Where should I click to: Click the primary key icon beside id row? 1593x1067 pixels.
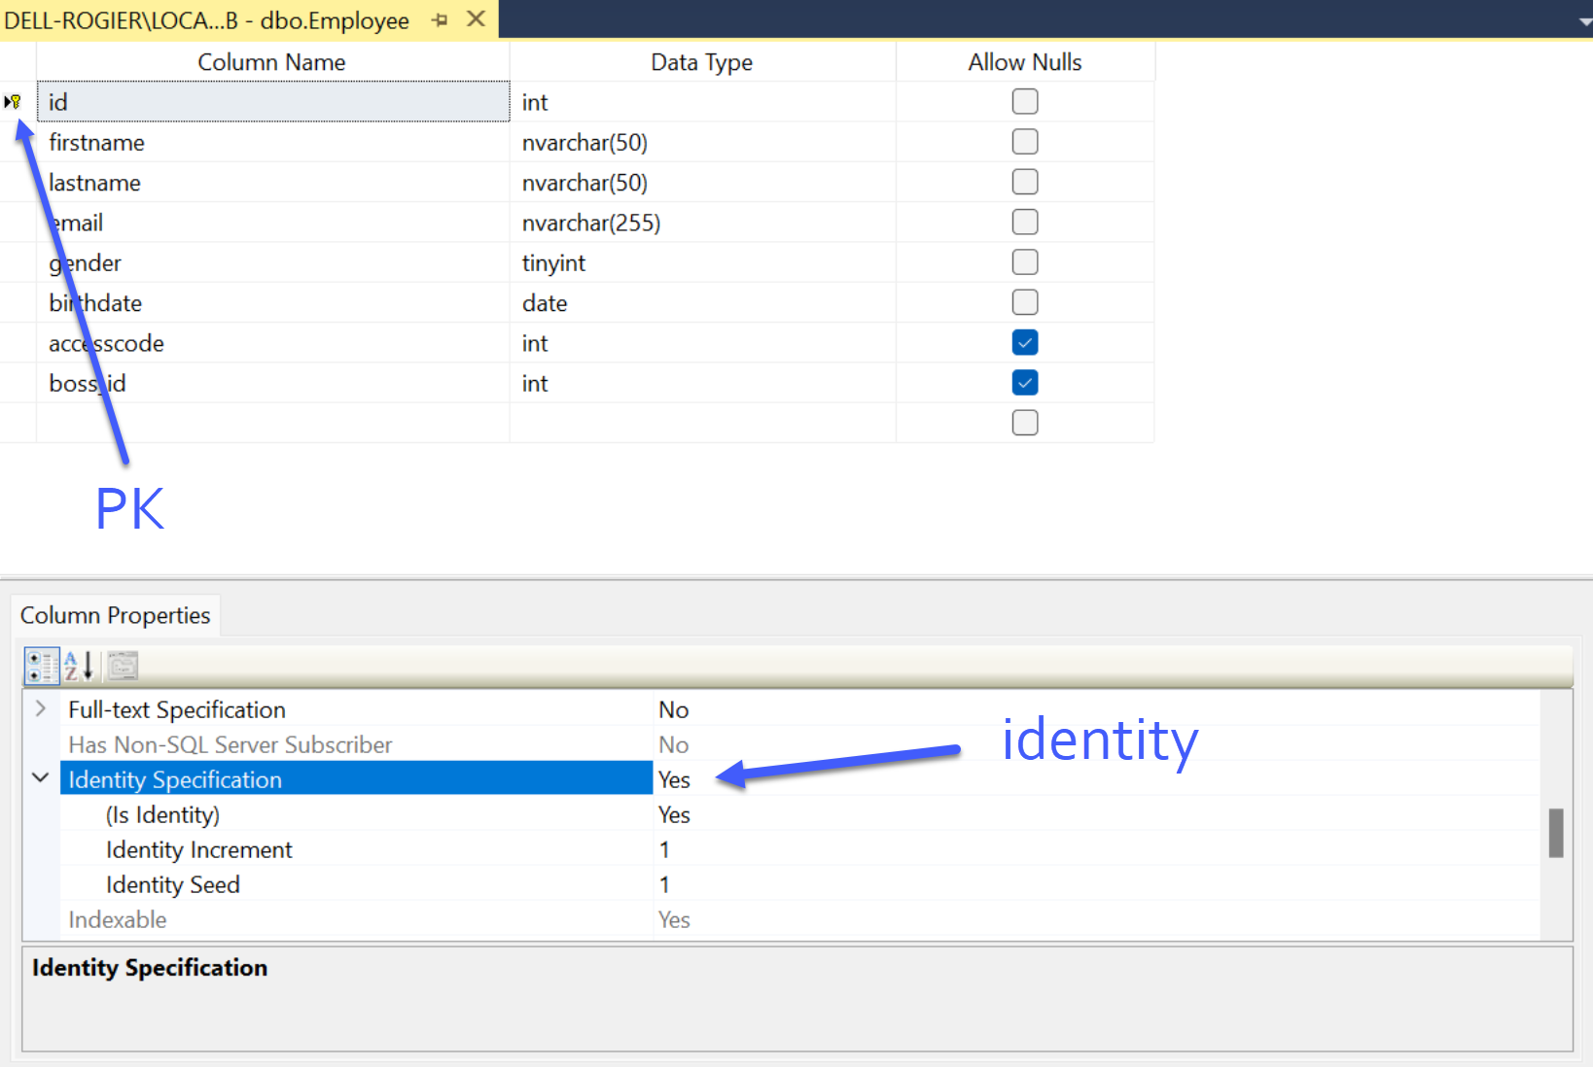(14, 102)
